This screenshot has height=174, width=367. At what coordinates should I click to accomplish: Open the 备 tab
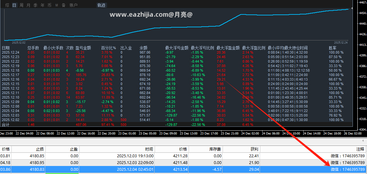[63, 5]
